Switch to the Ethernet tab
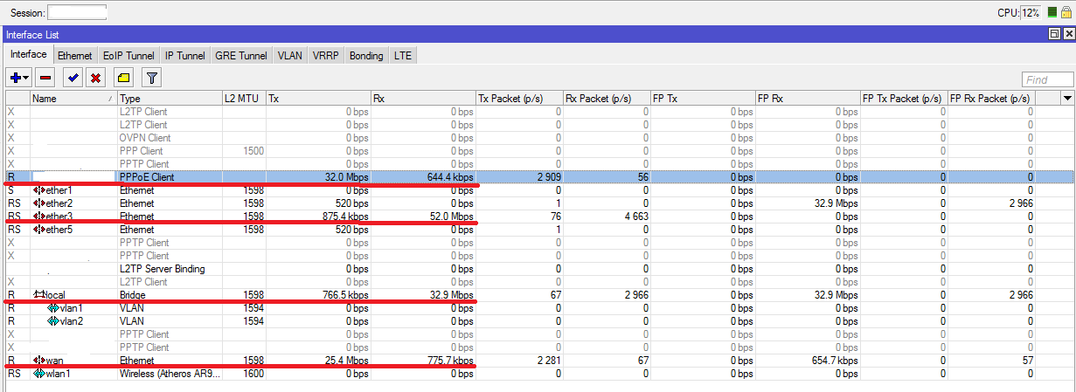 (x=75, y=55)
